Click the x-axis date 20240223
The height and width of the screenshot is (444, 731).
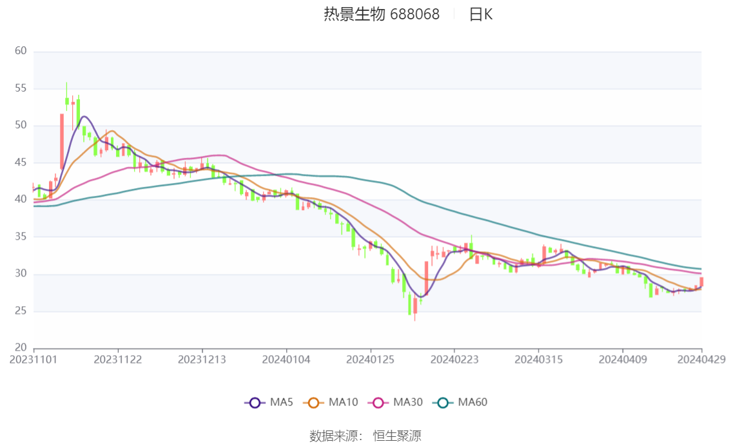454,360
